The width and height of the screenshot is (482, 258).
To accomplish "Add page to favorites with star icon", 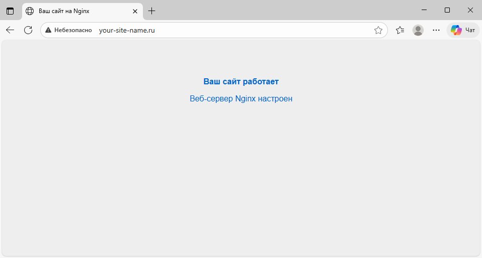I will [378, 30].
